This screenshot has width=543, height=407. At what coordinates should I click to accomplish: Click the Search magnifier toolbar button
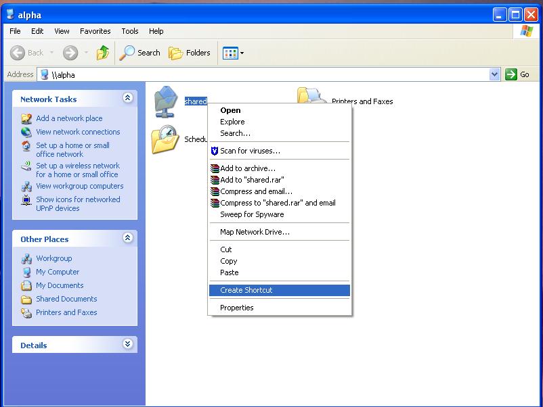click(140, 53)
